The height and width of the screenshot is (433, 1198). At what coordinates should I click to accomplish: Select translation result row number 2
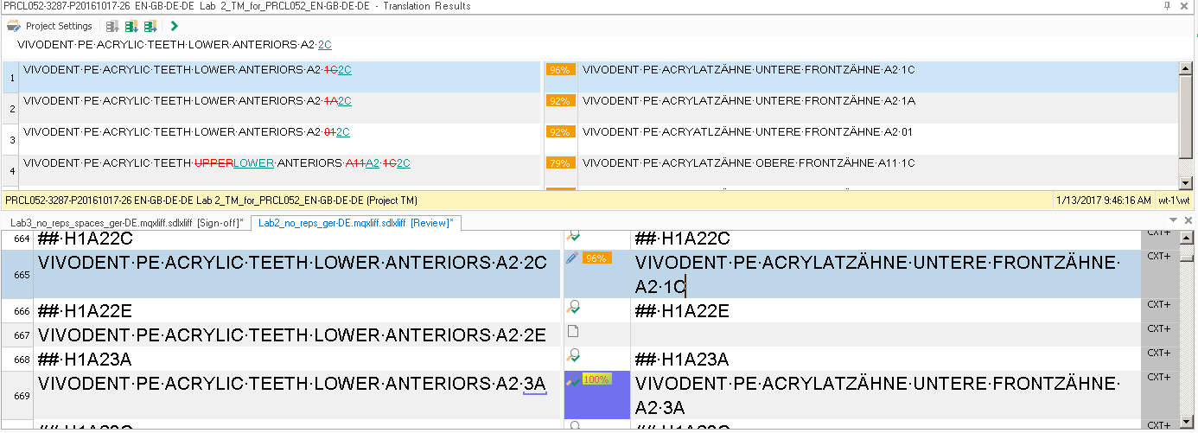[12, 109]
